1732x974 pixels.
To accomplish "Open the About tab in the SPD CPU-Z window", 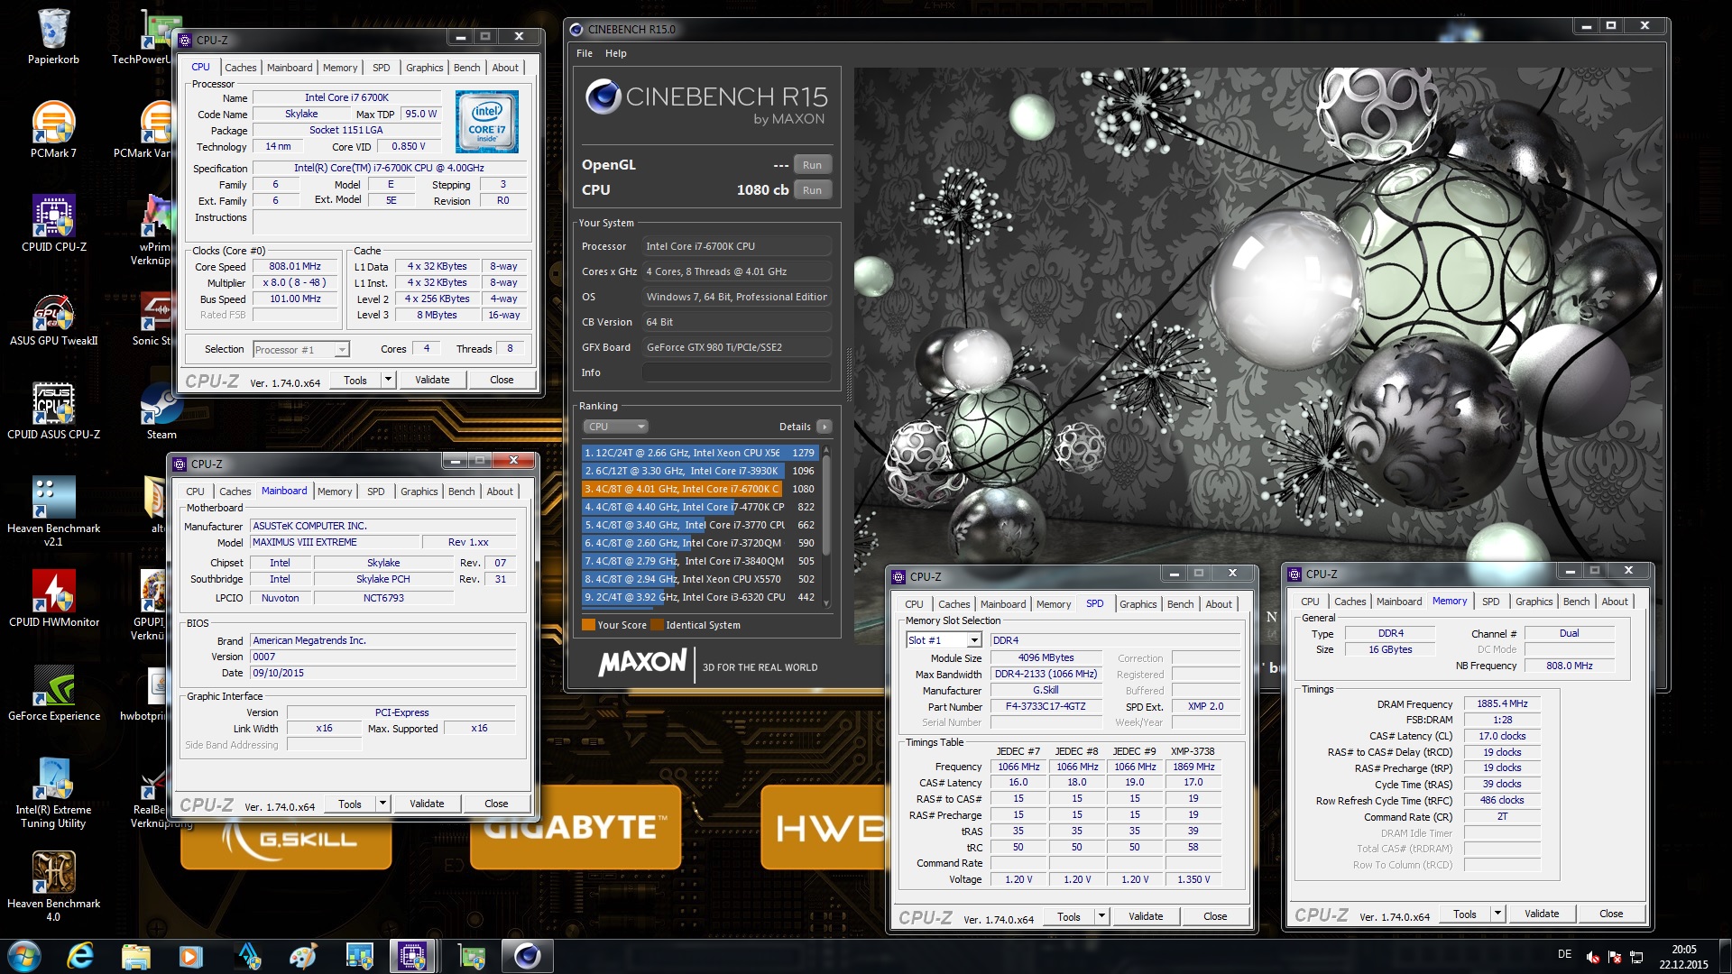I will click(1219, 604).
